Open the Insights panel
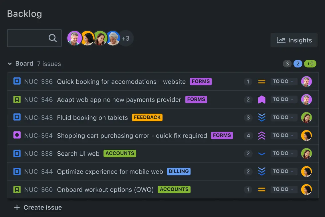This screenshot has height=217, width=325. (x=294, y=40)
